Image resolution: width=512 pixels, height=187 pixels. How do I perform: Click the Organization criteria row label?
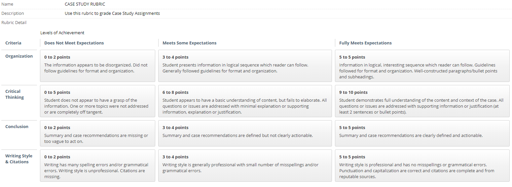coord(19,56)
